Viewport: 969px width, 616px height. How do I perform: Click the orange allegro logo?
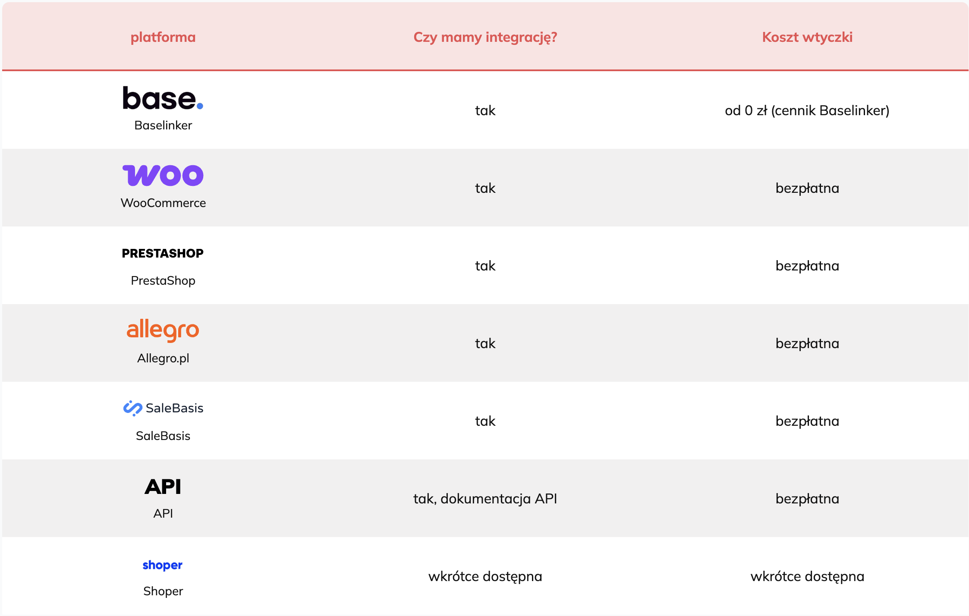click(x=163, y=330)
